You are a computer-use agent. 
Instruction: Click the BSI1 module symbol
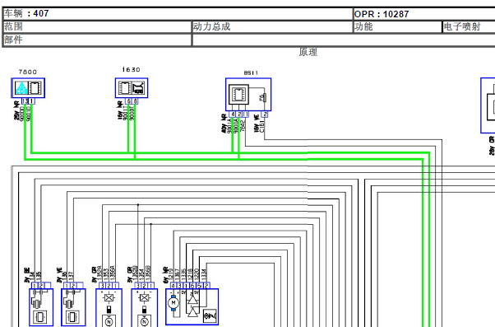click(248, 95)
